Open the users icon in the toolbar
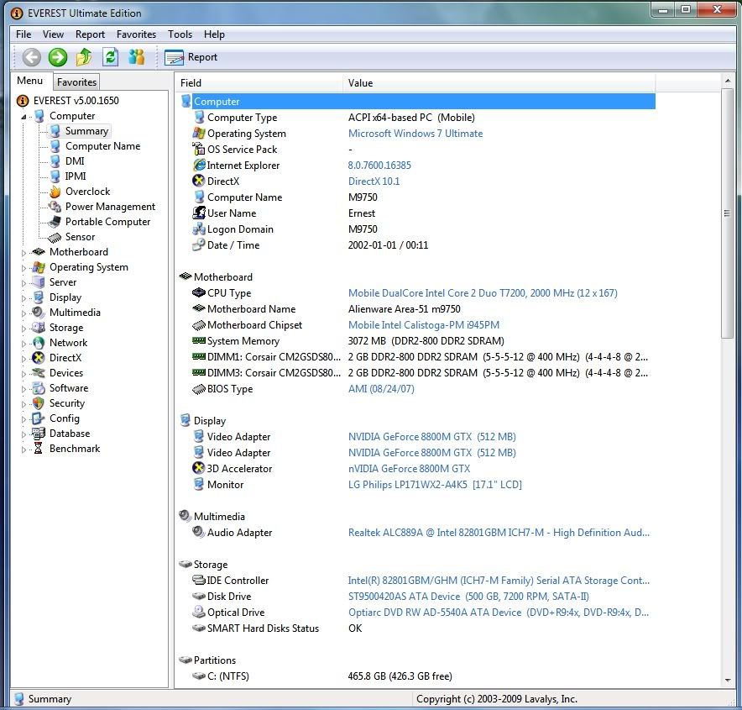 (x=136, y=57)
